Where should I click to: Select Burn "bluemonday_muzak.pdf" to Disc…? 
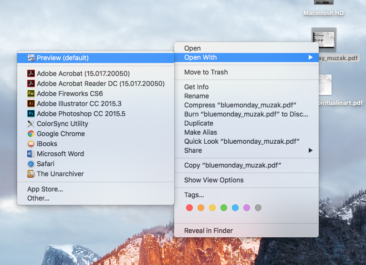[x=247, y=114]
